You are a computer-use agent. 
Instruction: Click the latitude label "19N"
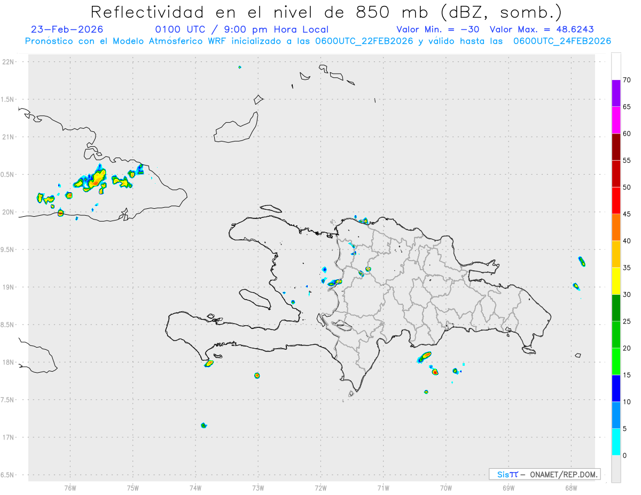[9, 287]
